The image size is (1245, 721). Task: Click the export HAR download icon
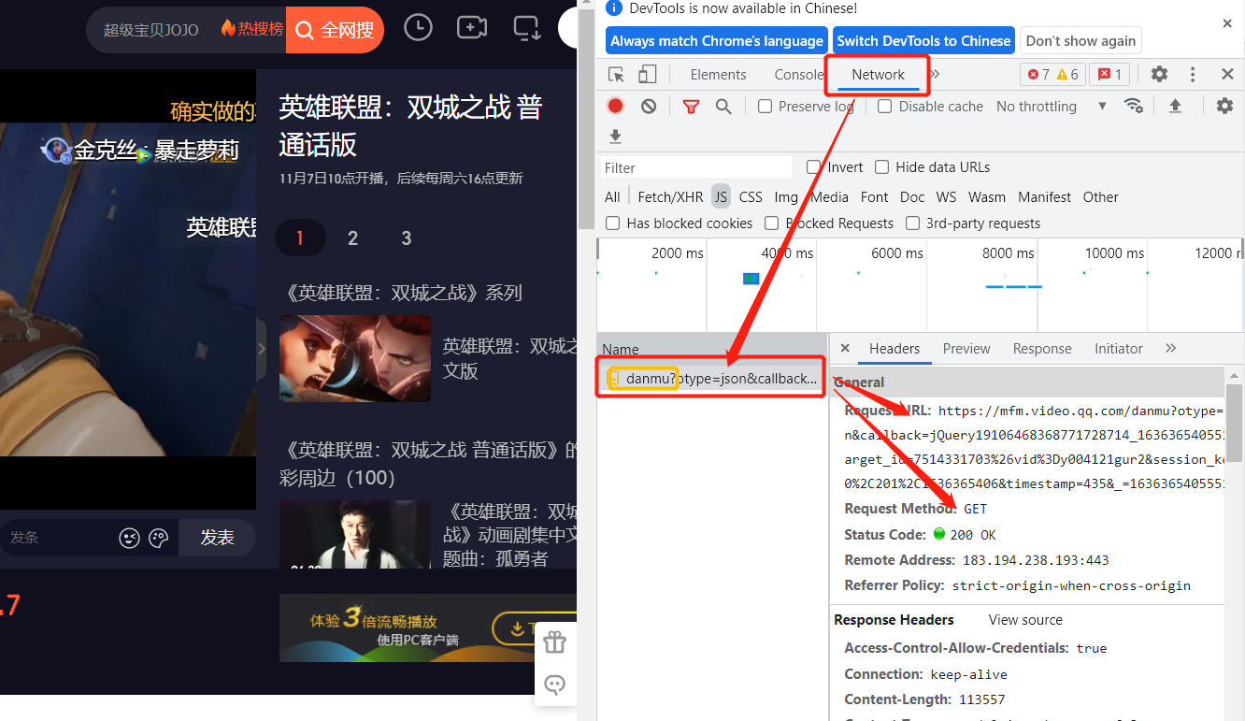click(x=615, y=137)
